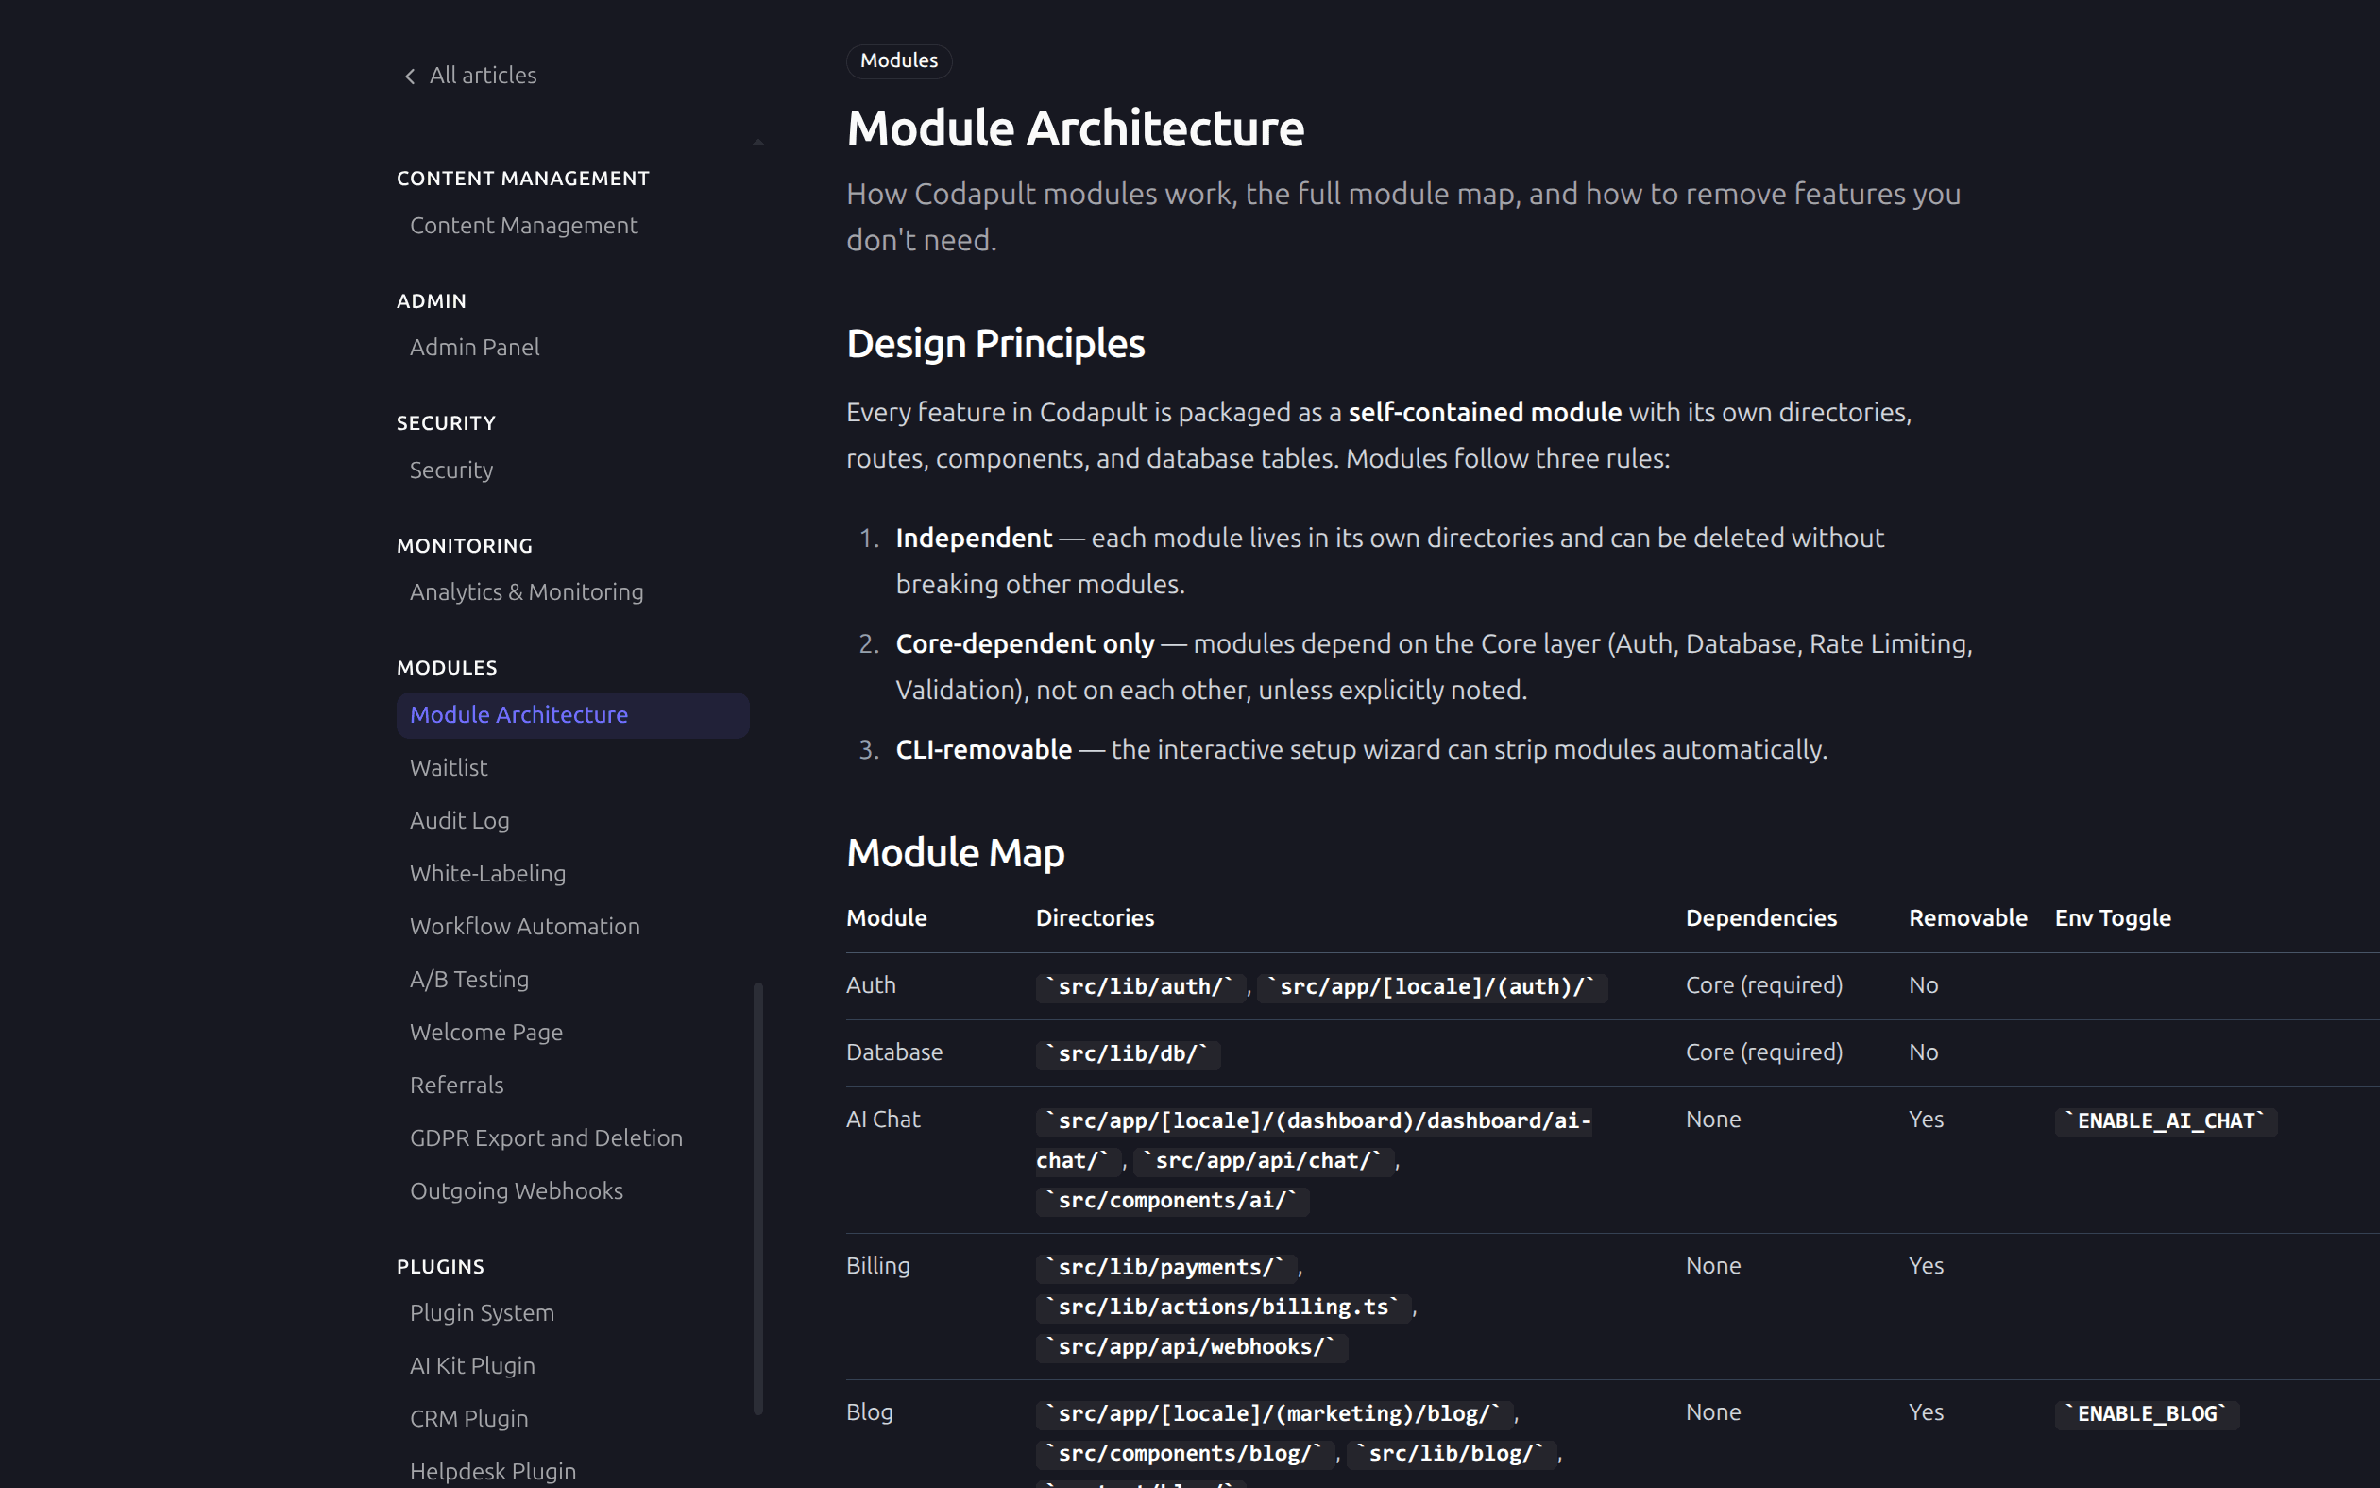The height and width of the screenshot is (1488, 2380).
Task: Open the A/B Testing page
Action: [x=469, y=979]
